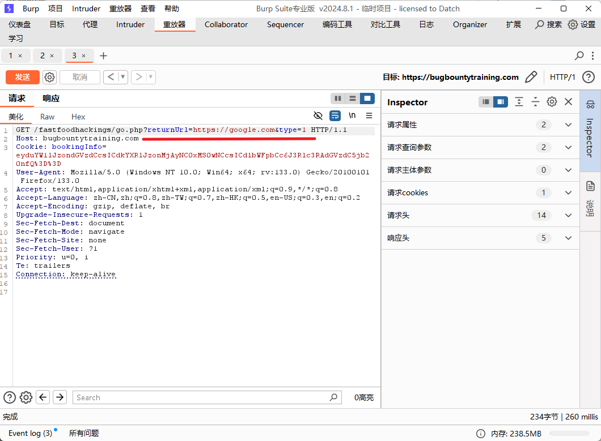Switch to the Sequencer tab
Image resolution: width=601 pixels, height=441 pixels.
tap(285, 24)
